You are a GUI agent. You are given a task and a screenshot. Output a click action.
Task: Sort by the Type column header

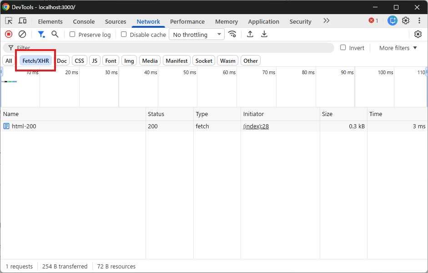click(x=217, y=114)
